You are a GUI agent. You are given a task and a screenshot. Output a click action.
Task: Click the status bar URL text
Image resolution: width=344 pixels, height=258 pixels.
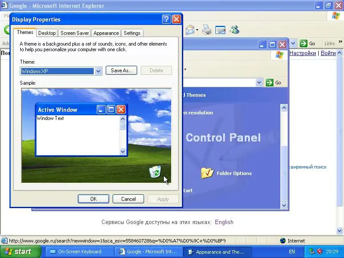coord(117,241)
